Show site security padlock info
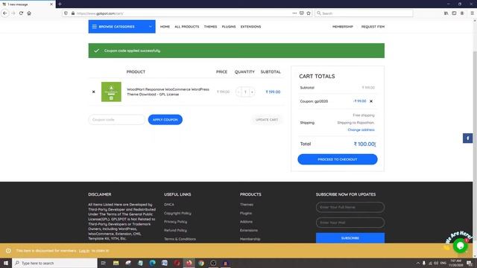The height and width of the screenshot is (268, 477). 73,13
